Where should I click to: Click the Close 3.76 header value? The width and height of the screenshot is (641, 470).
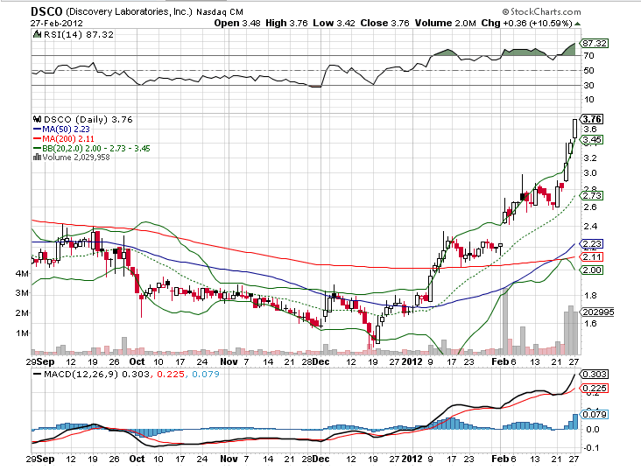pyautogui.click(x=384, y=24)
